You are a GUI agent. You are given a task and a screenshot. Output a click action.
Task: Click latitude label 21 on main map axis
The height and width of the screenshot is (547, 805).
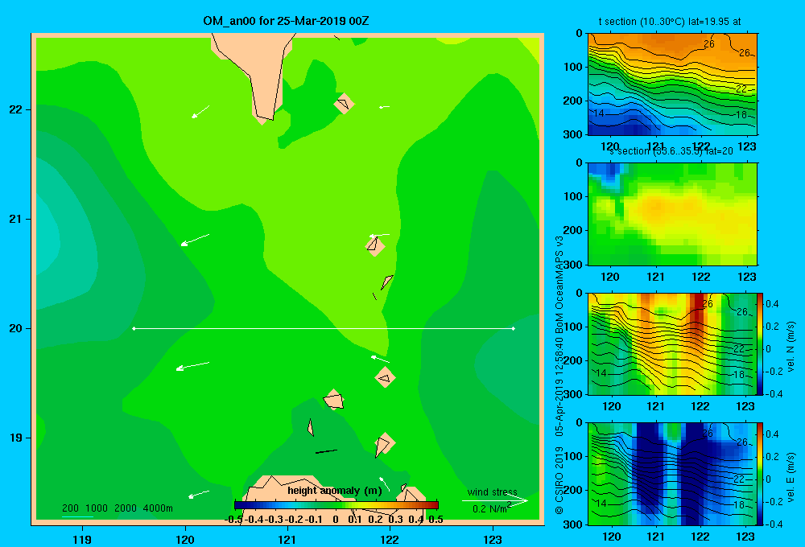(15, 219)
